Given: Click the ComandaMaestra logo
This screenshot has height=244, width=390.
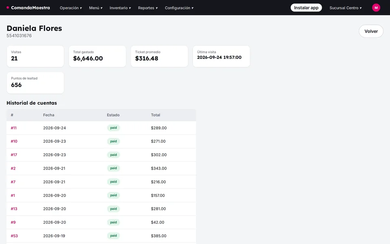Looking at the screenshot, I should click(x=28, y=8).
